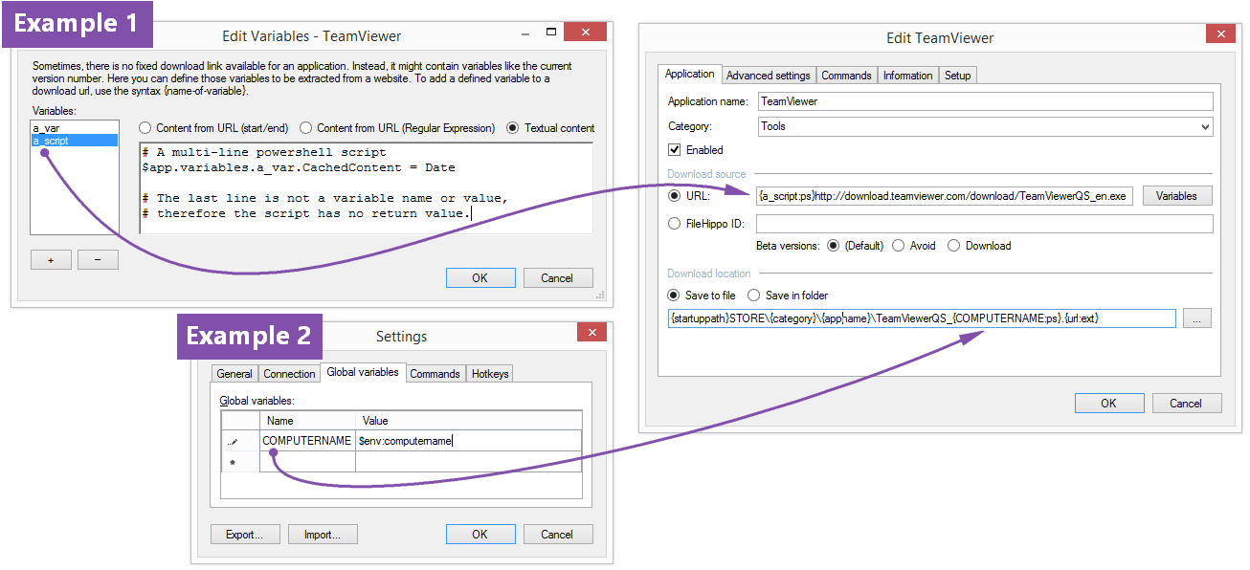Browse download location with ellipsis button
Screen dimensions: 1250x570
coord(1197,318)
